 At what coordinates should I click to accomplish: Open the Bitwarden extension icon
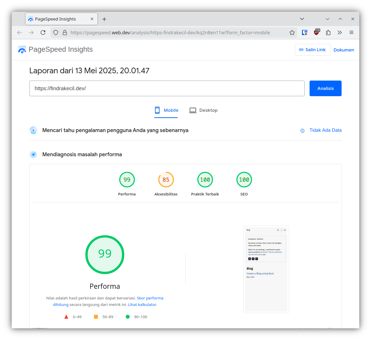pyautogui.click(x=305, y=32)
